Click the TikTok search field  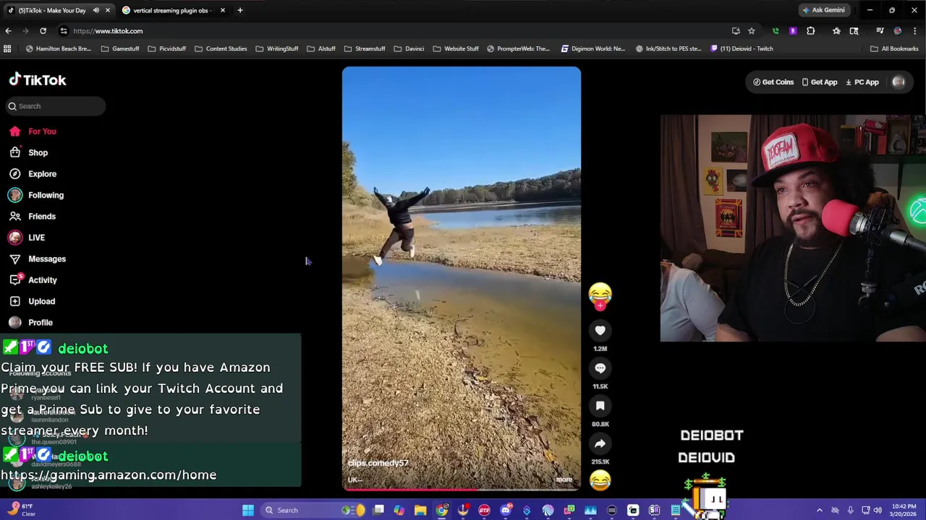[56, 106]
